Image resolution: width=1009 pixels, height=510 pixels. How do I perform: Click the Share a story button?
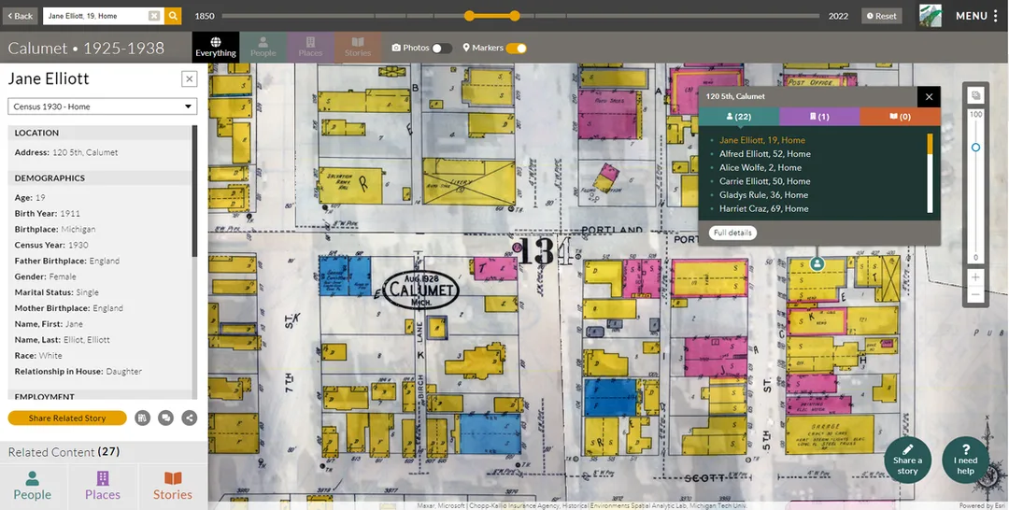(x=907, y=460)
